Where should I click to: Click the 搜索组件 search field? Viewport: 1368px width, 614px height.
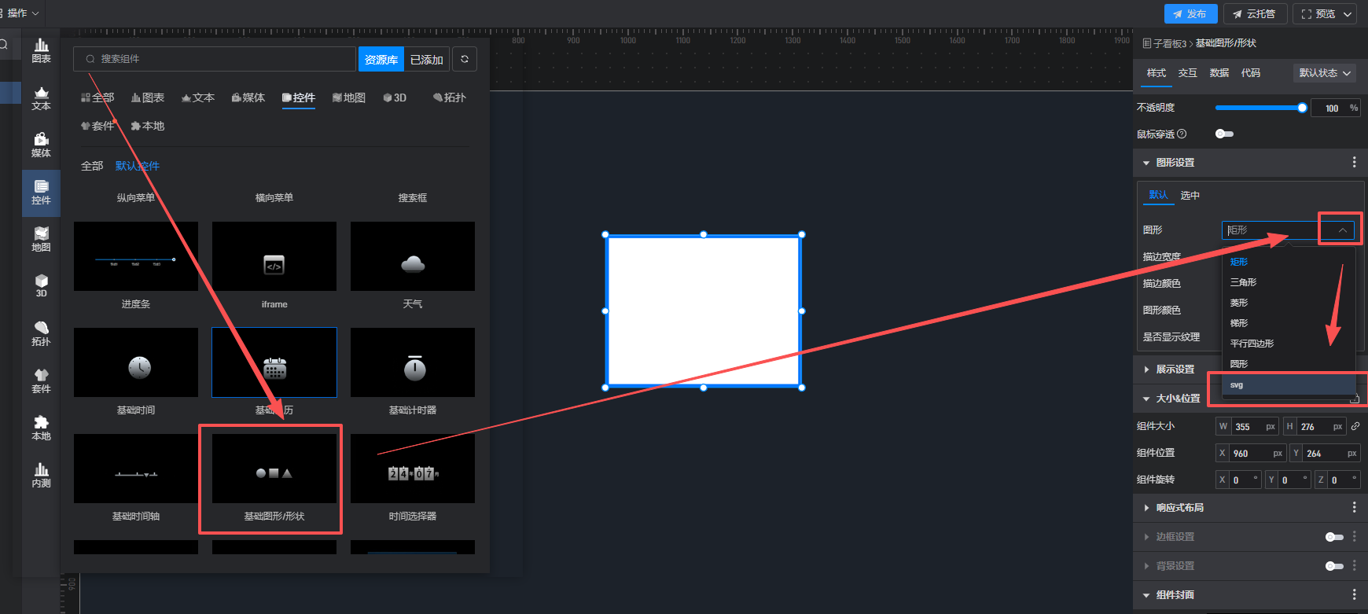click(x=215, y=59)
